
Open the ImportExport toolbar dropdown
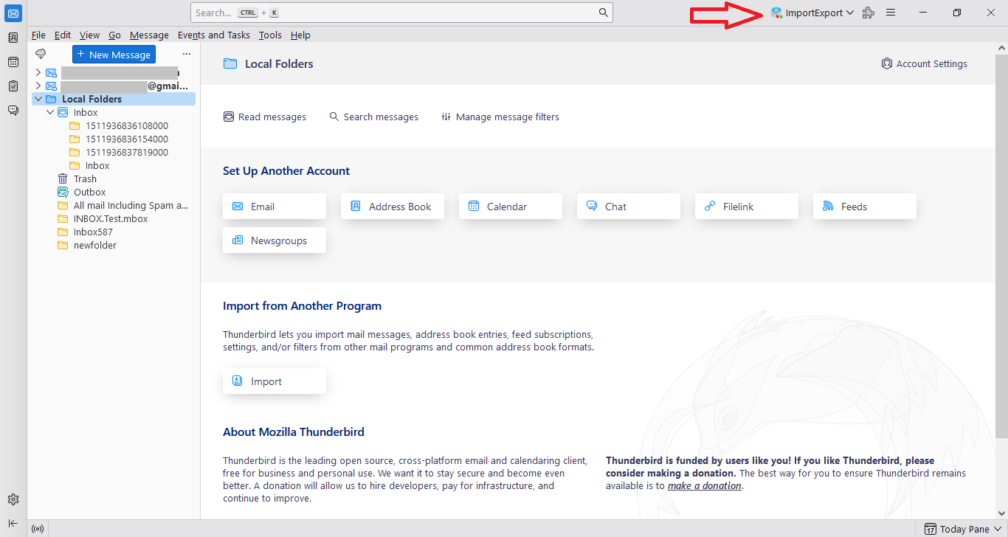click(x=812, y=13)
